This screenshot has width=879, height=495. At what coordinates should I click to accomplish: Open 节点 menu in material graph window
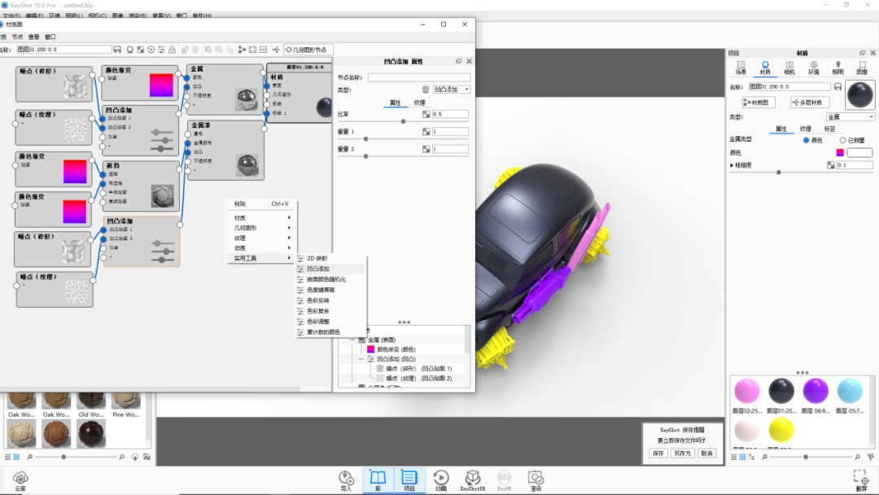(17, 37)
